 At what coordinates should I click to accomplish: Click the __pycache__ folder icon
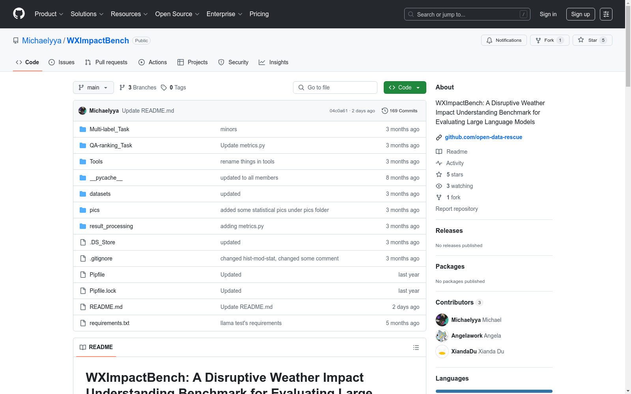[83, 178]
